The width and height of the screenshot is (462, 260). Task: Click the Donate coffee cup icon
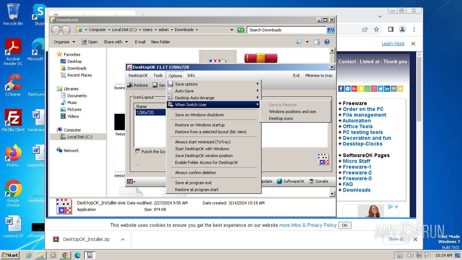point(311,181)
